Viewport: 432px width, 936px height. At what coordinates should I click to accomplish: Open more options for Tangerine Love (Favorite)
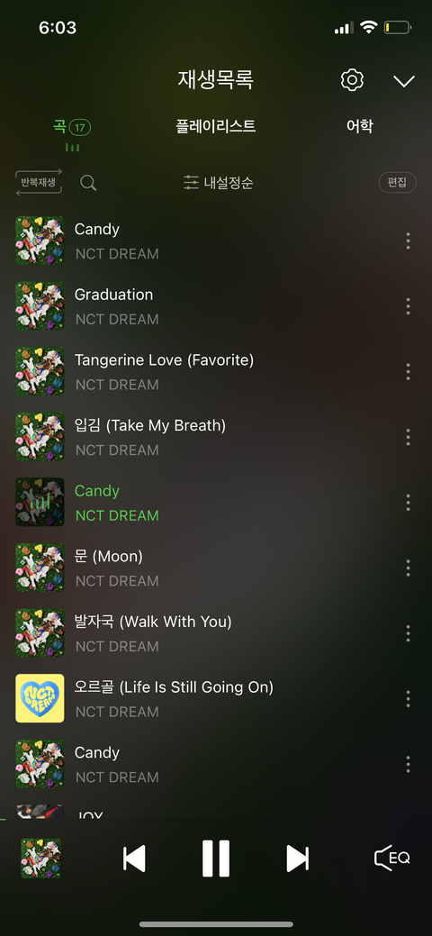point(408,371)
